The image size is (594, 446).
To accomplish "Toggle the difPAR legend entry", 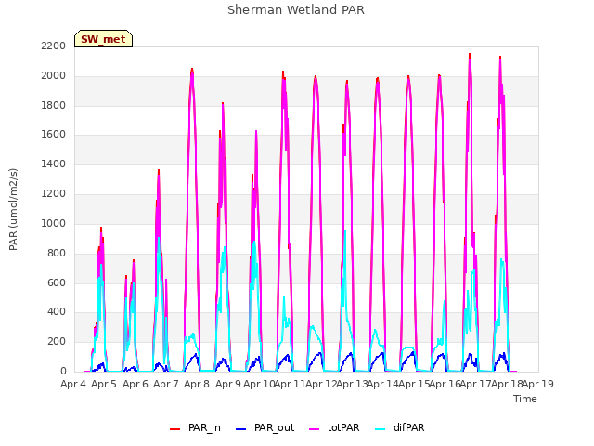I will 400,427.
